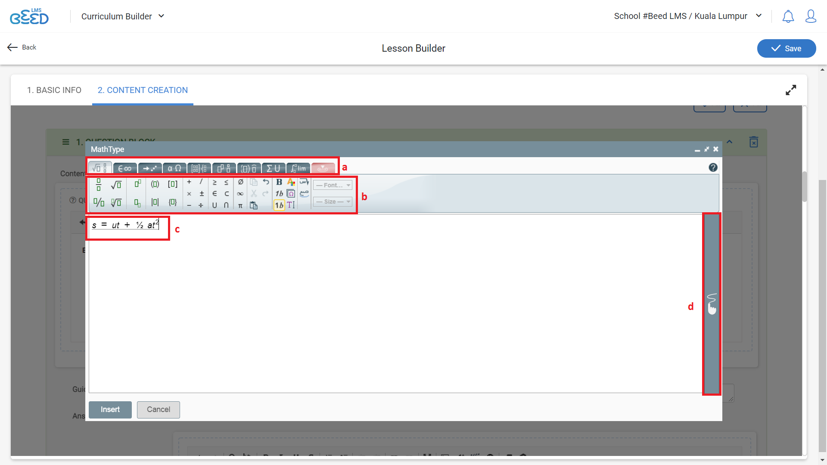Insert the greater-than-or-equal symbol
The width and height of the screenshot is (827, 465).
click(x=215, y=182)
